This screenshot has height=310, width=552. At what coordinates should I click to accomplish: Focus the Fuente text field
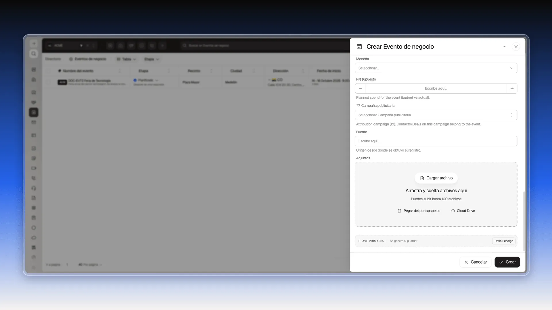click(436, 141)
